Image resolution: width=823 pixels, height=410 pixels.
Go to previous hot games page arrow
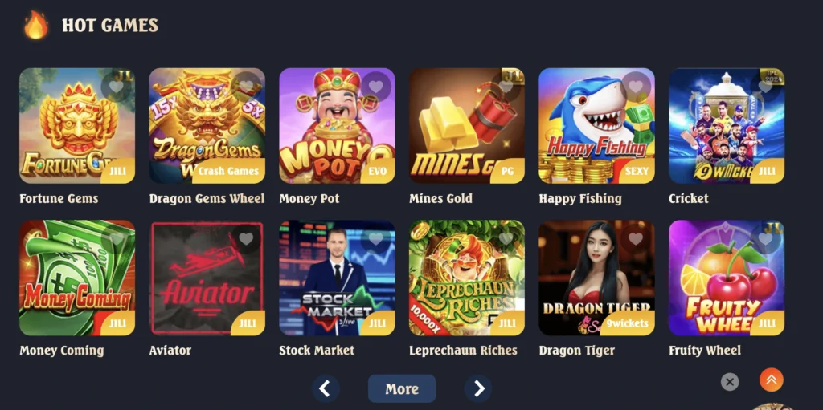pyautogui.click(x=326, y=388)
